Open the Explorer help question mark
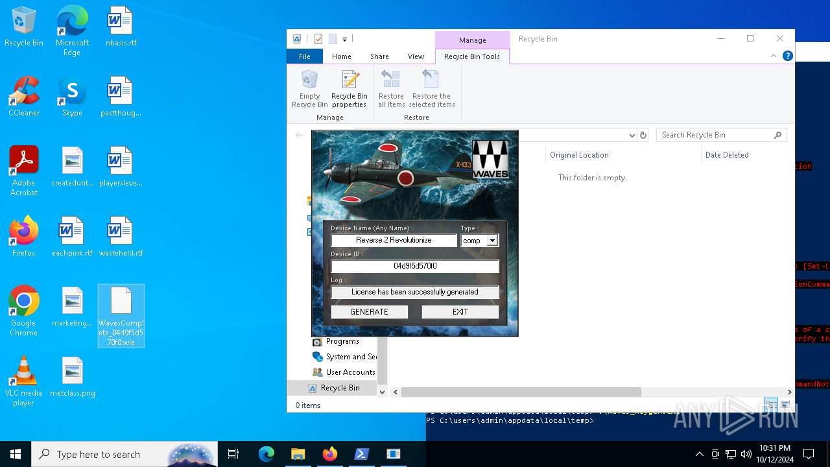Screen dimensions: 830x467 [788, 56]
